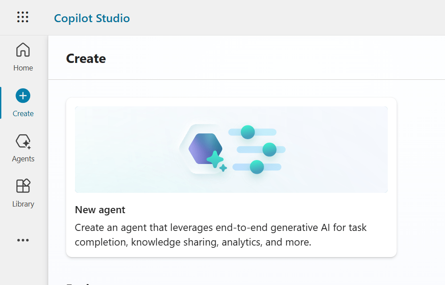
Task: Open the app launcher grid icon
Action: coord(23,17)
